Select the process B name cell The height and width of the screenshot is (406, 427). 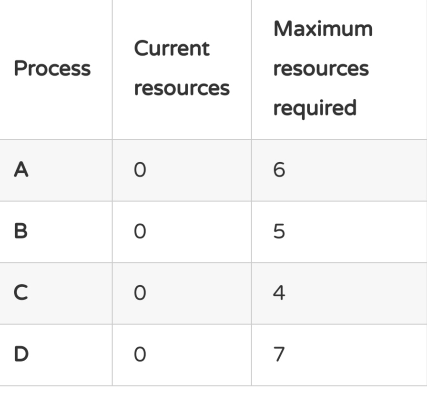(x=21, y=231)
